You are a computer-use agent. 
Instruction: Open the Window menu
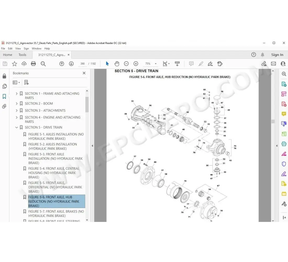(37, 48)
